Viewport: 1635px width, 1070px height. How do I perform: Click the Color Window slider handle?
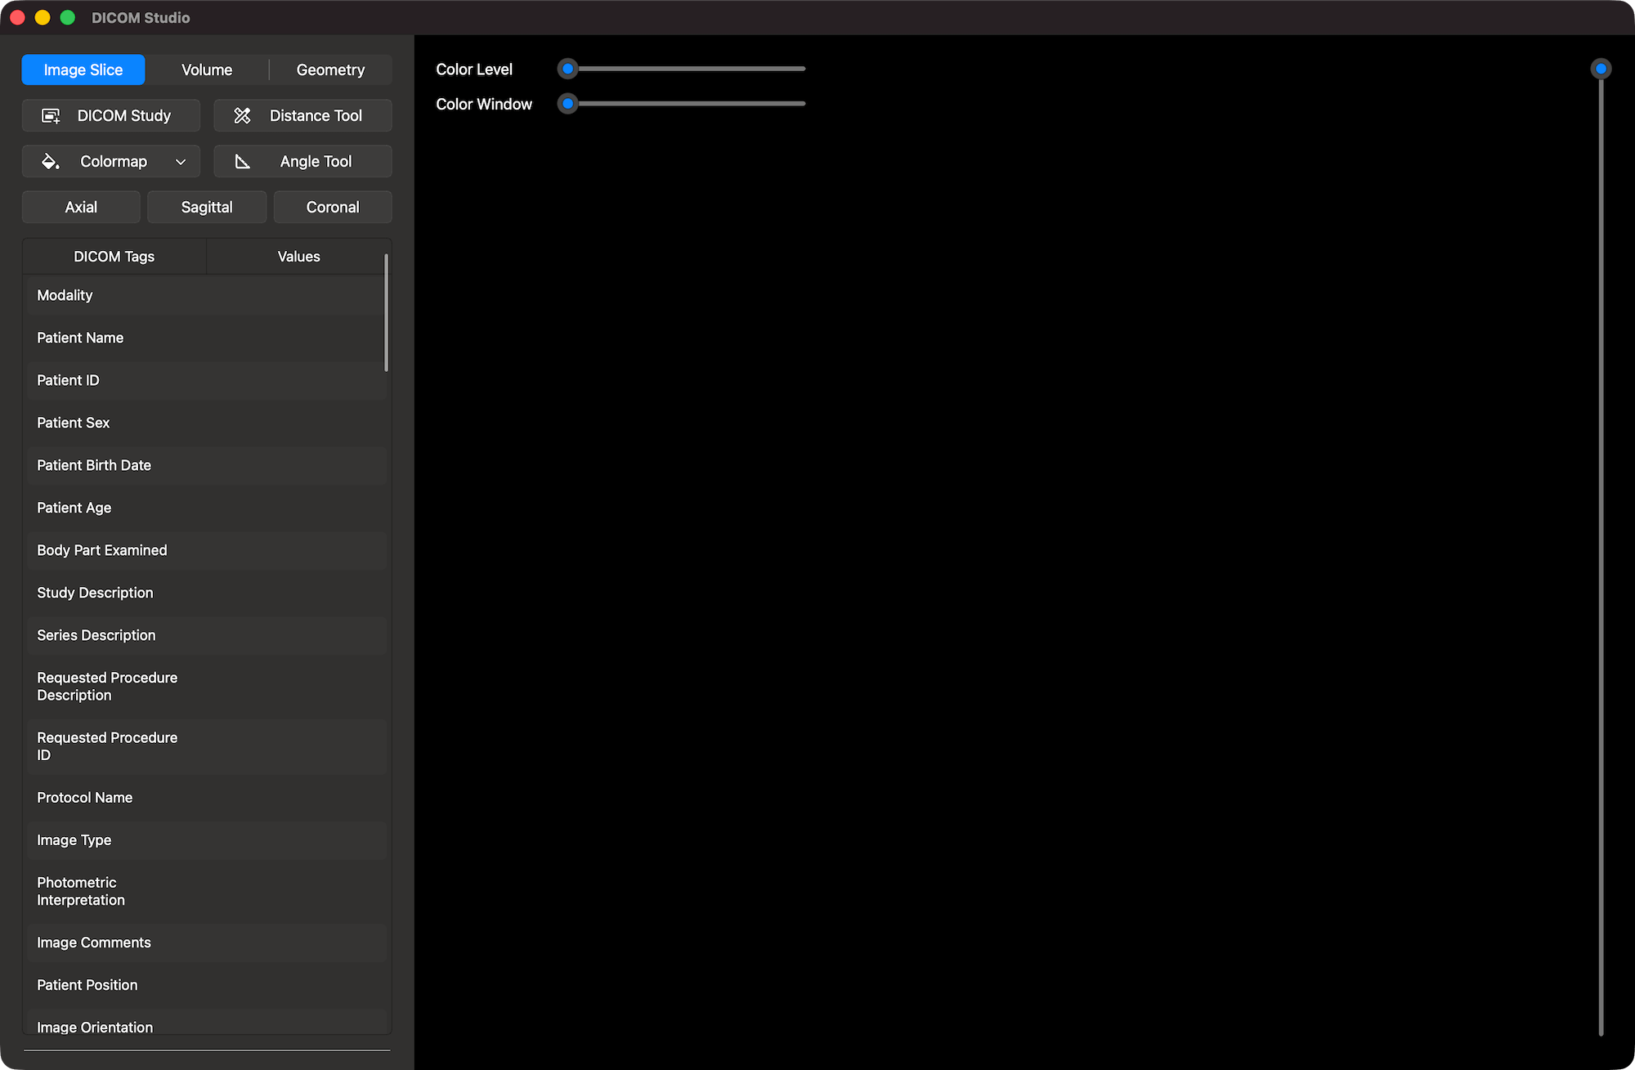coord(568,103)
